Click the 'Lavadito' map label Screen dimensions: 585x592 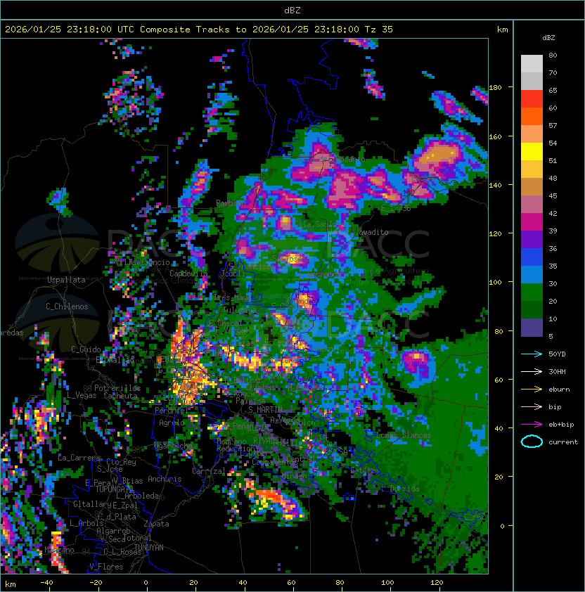371,232
